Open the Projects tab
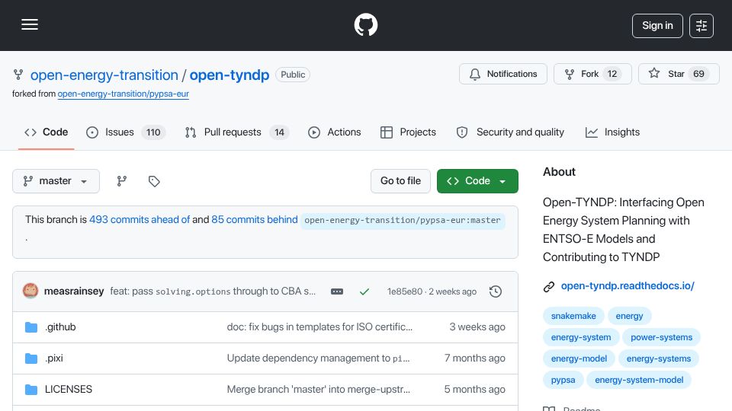This screenshot has width=732, height=411. click(x=408, y=132)
